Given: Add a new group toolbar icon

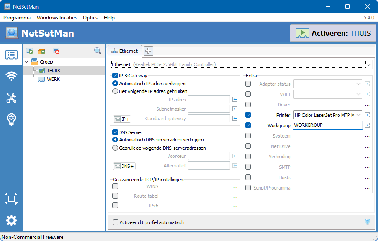Looking at the screenshot, I should (x=42, y=51).
